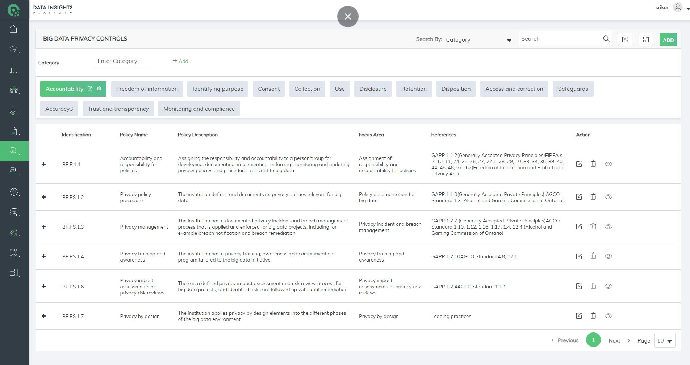Screen dimensions: 690x365
Task: Close the overlay with the X button
Action: [x=348, y=16]
